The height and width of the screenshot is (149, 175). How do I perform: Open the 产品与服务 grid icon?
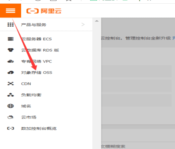11,25
